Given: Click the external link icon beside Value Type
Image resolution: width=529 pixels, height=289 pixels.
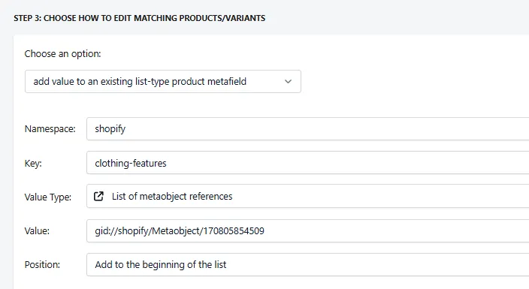Looking at the screenshot, I should click(x=98, y=196).
